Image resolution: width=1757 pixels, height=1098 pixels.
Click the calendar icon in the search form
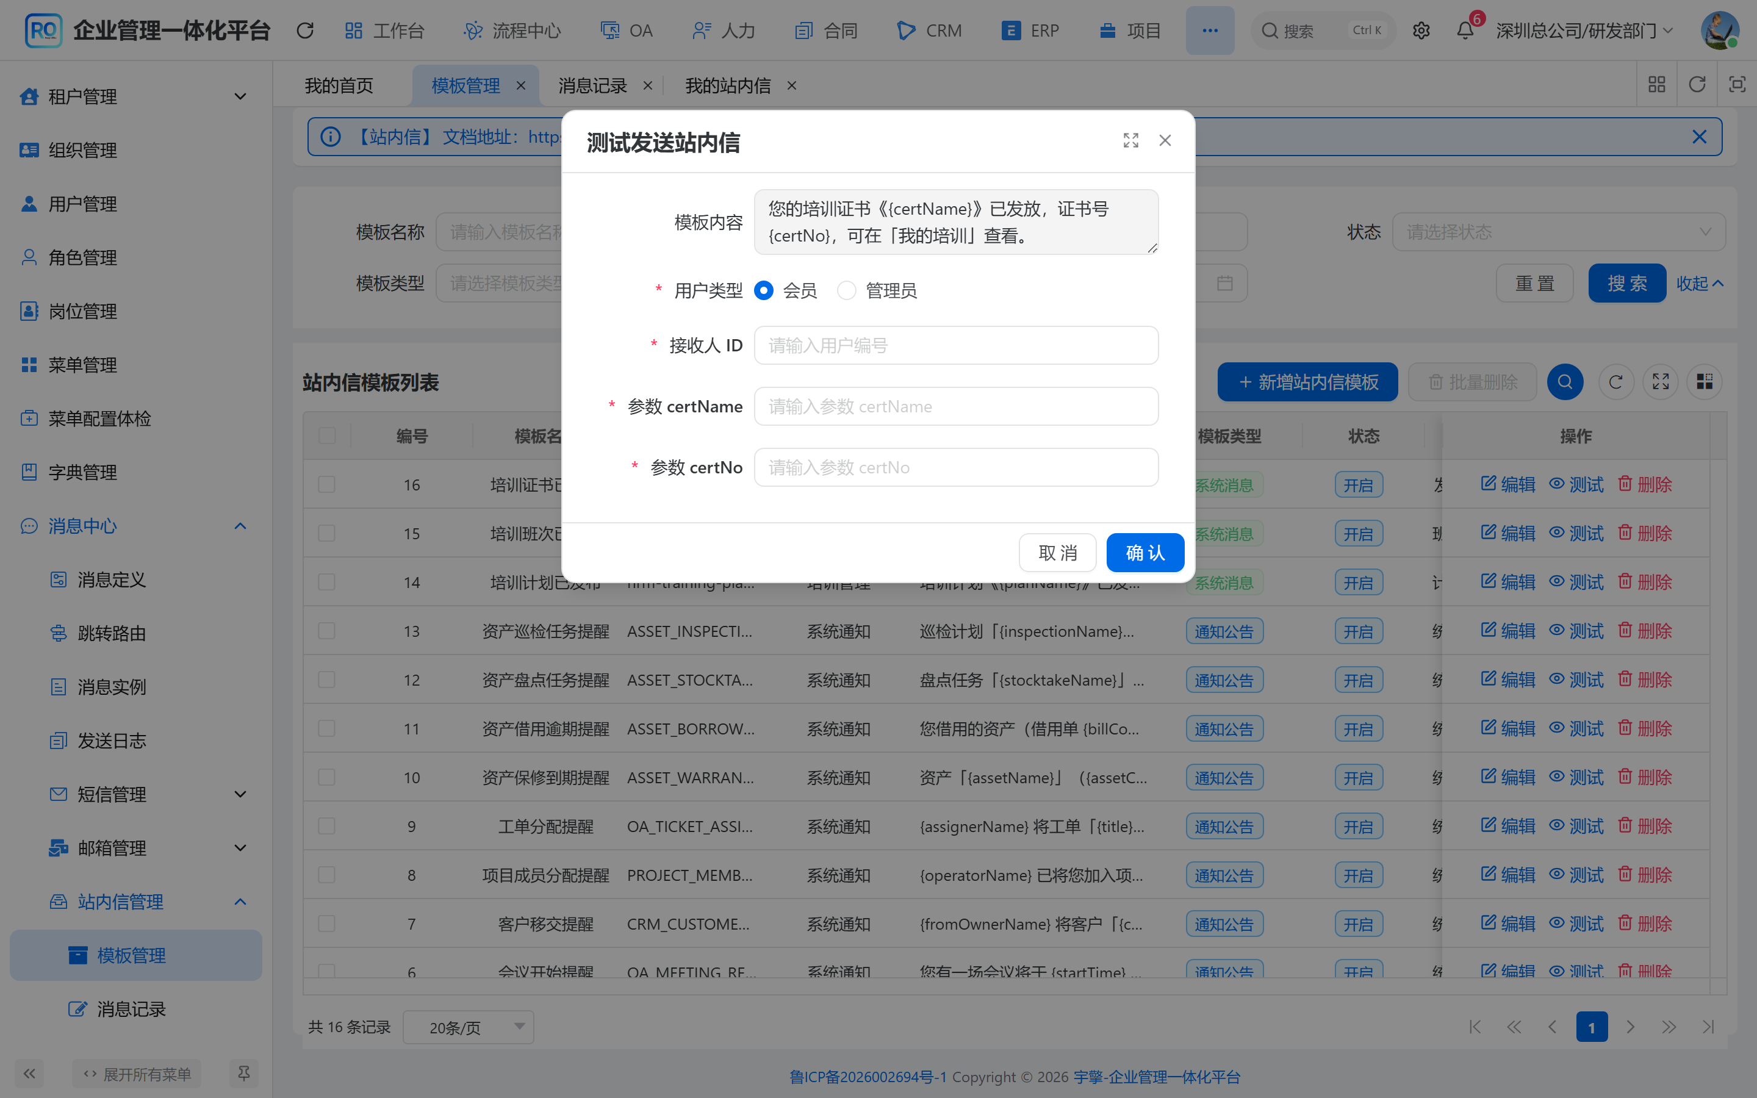click(x=1225, y=283)
